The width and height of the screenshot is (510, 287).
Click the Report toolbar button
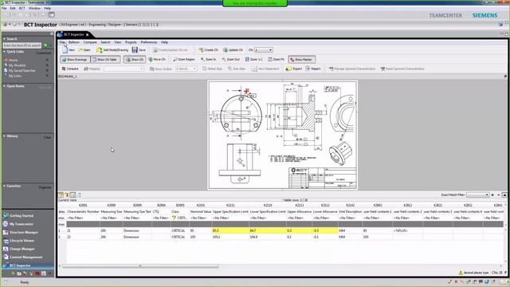313,69
